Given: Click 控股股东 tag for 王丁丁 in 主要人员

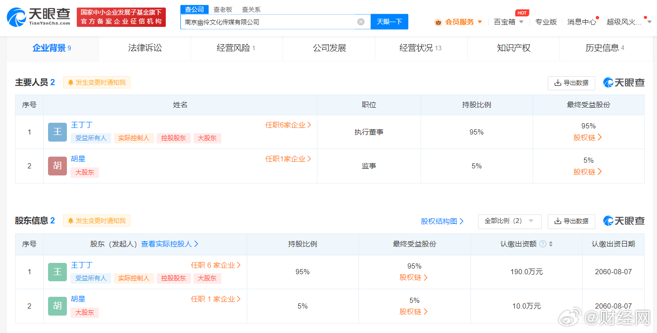Looking at the screenshot, I should pyautogui.click(x=173, y=138).
